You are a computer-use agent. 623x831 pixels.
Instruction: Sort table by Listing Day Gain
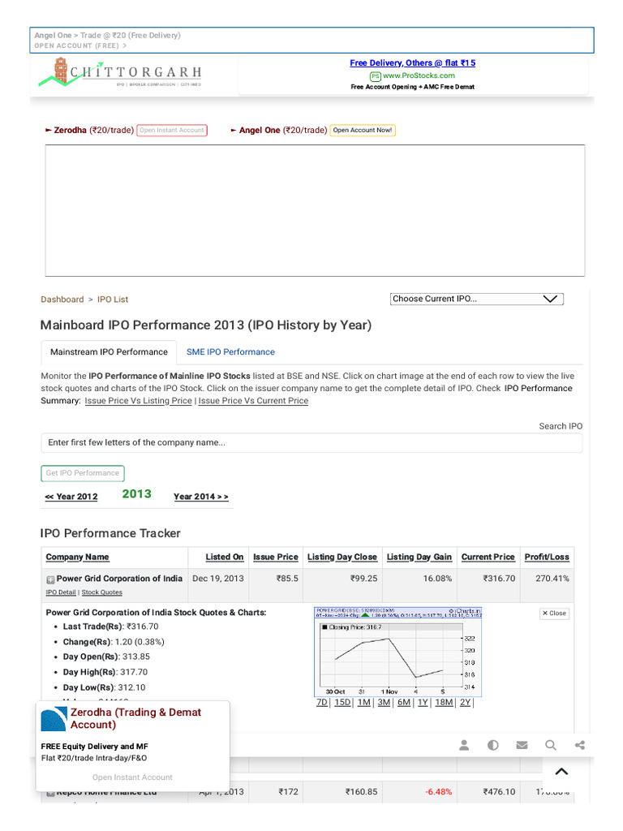pos(419,557)
